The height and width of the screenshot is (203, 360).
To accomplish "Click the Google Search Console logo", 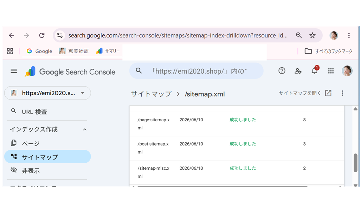I will click(70, 72).
